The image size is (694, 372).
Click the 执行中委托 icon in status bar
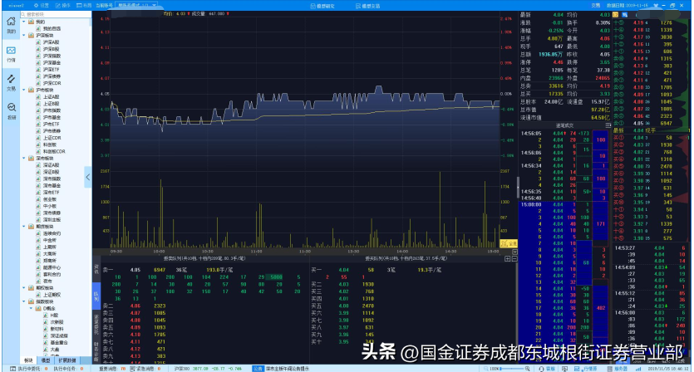coord(13,369)
